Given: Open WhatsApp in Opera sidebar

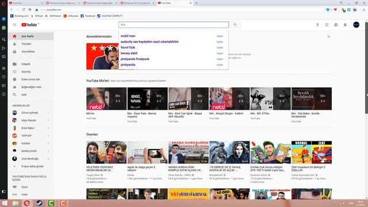Looking at the screenshot, I should pyautogui.click(x=4, y=28).
